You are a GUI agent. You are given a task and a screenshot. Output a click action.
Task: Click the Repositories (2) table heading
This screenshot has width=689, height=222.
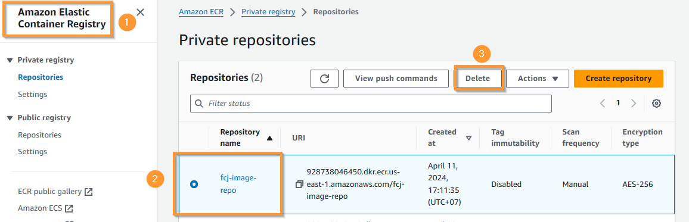click(x=226, y=78)
